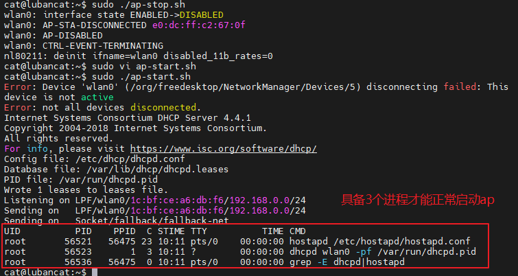Click the CMD column header
The image size is (518, 276).
pyautogui.click(x=298, y=231)
